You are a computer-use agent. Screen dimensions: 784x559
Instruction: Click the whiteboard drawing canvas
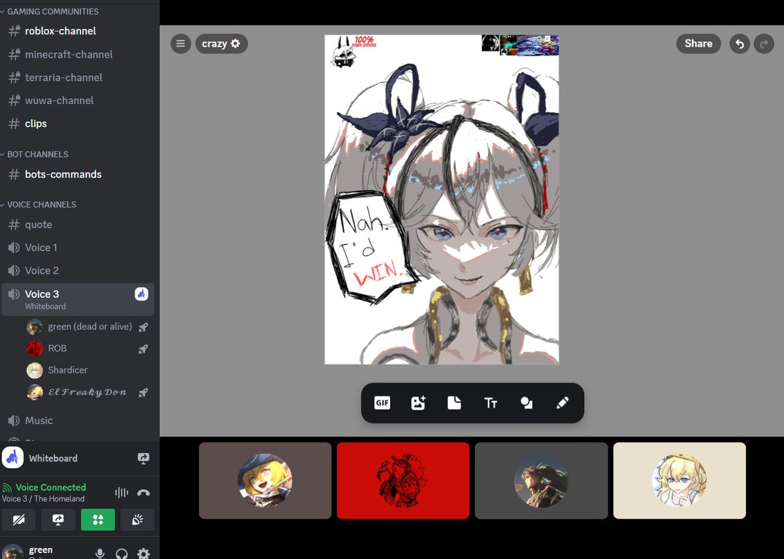[442, 200]
